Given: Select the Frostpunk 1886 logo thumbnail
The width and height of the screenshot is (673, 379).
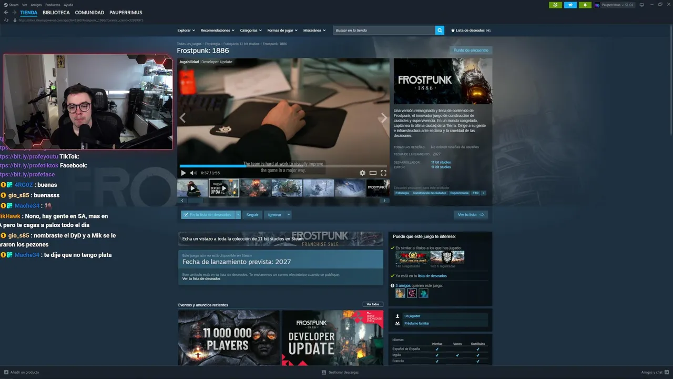Looking at the screenshot, I should tap(378, 188).
